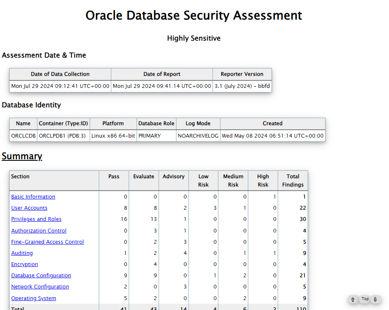Open Fine-Grained Access Control link
Viewport: 389px width, 310px height.
(x=47, y=242)
